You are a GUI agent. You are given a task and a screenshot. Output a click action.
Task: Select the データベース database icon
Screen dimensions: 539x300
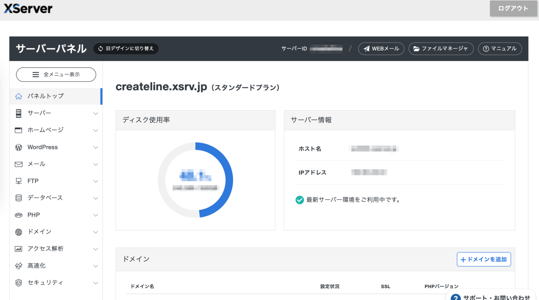pos(18,198)
